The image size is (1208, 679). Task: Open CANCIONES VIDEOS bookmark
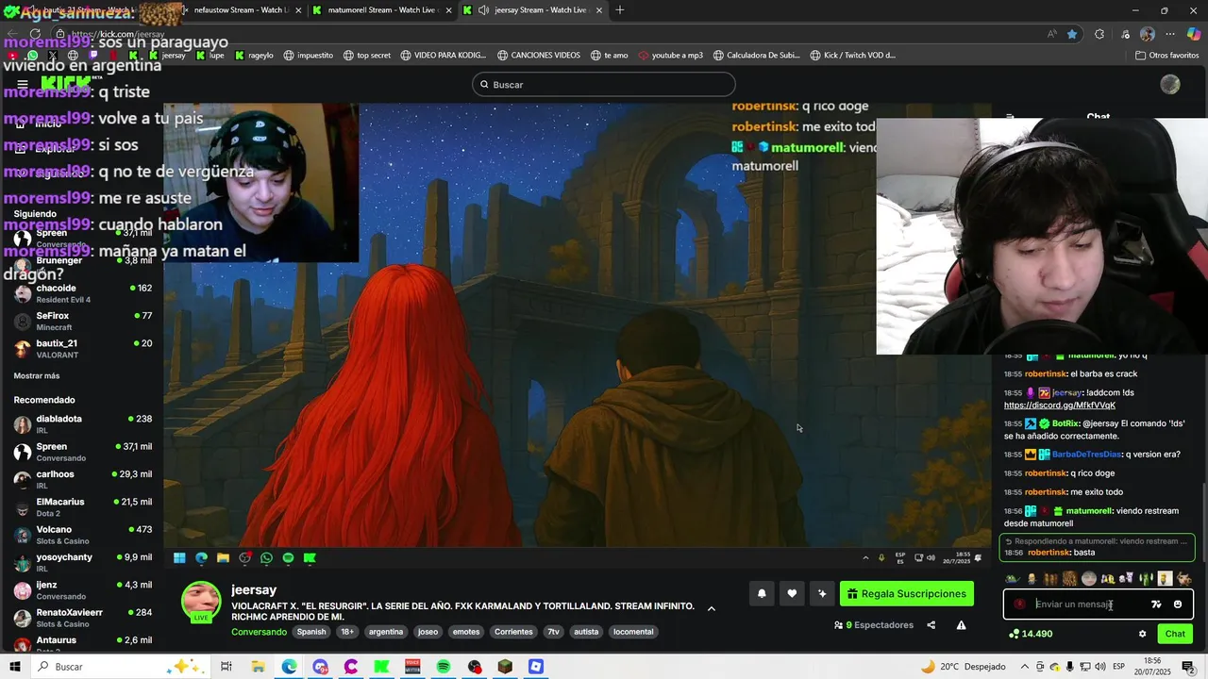539,55
